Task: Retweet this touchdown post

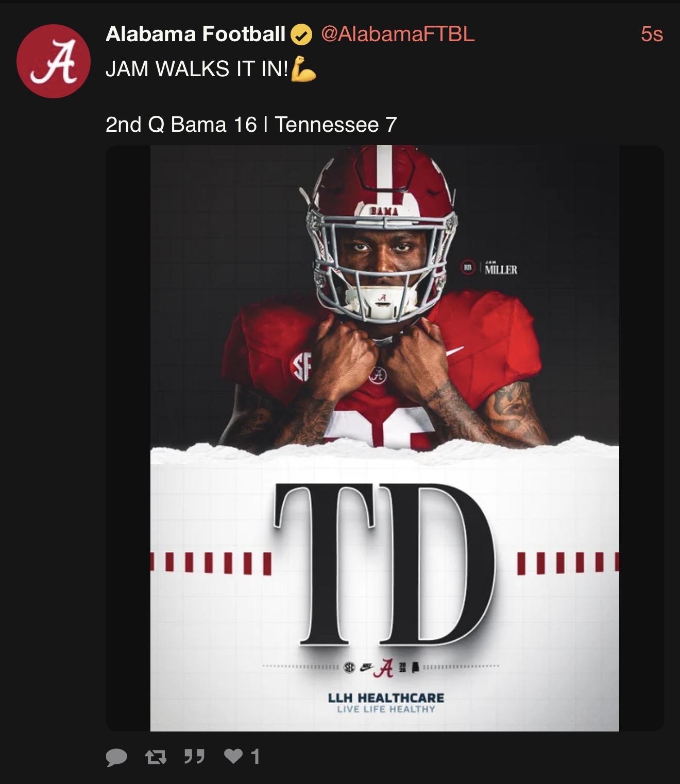Action: pos(155,757)
